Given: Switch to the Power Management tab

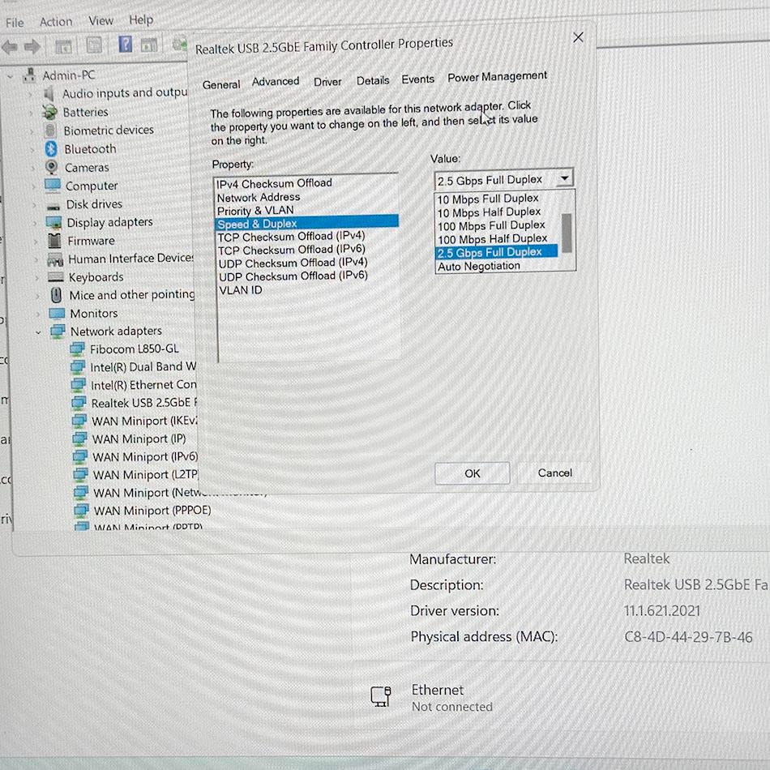Looking at the screenshot, I should pyautogui.click(x=497, y=77).
